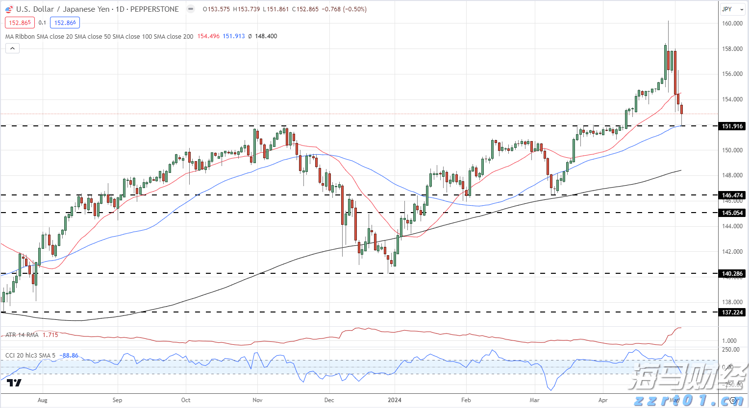Select the CCI 20 hlc3 SMA legend

(x=30, y=356)
